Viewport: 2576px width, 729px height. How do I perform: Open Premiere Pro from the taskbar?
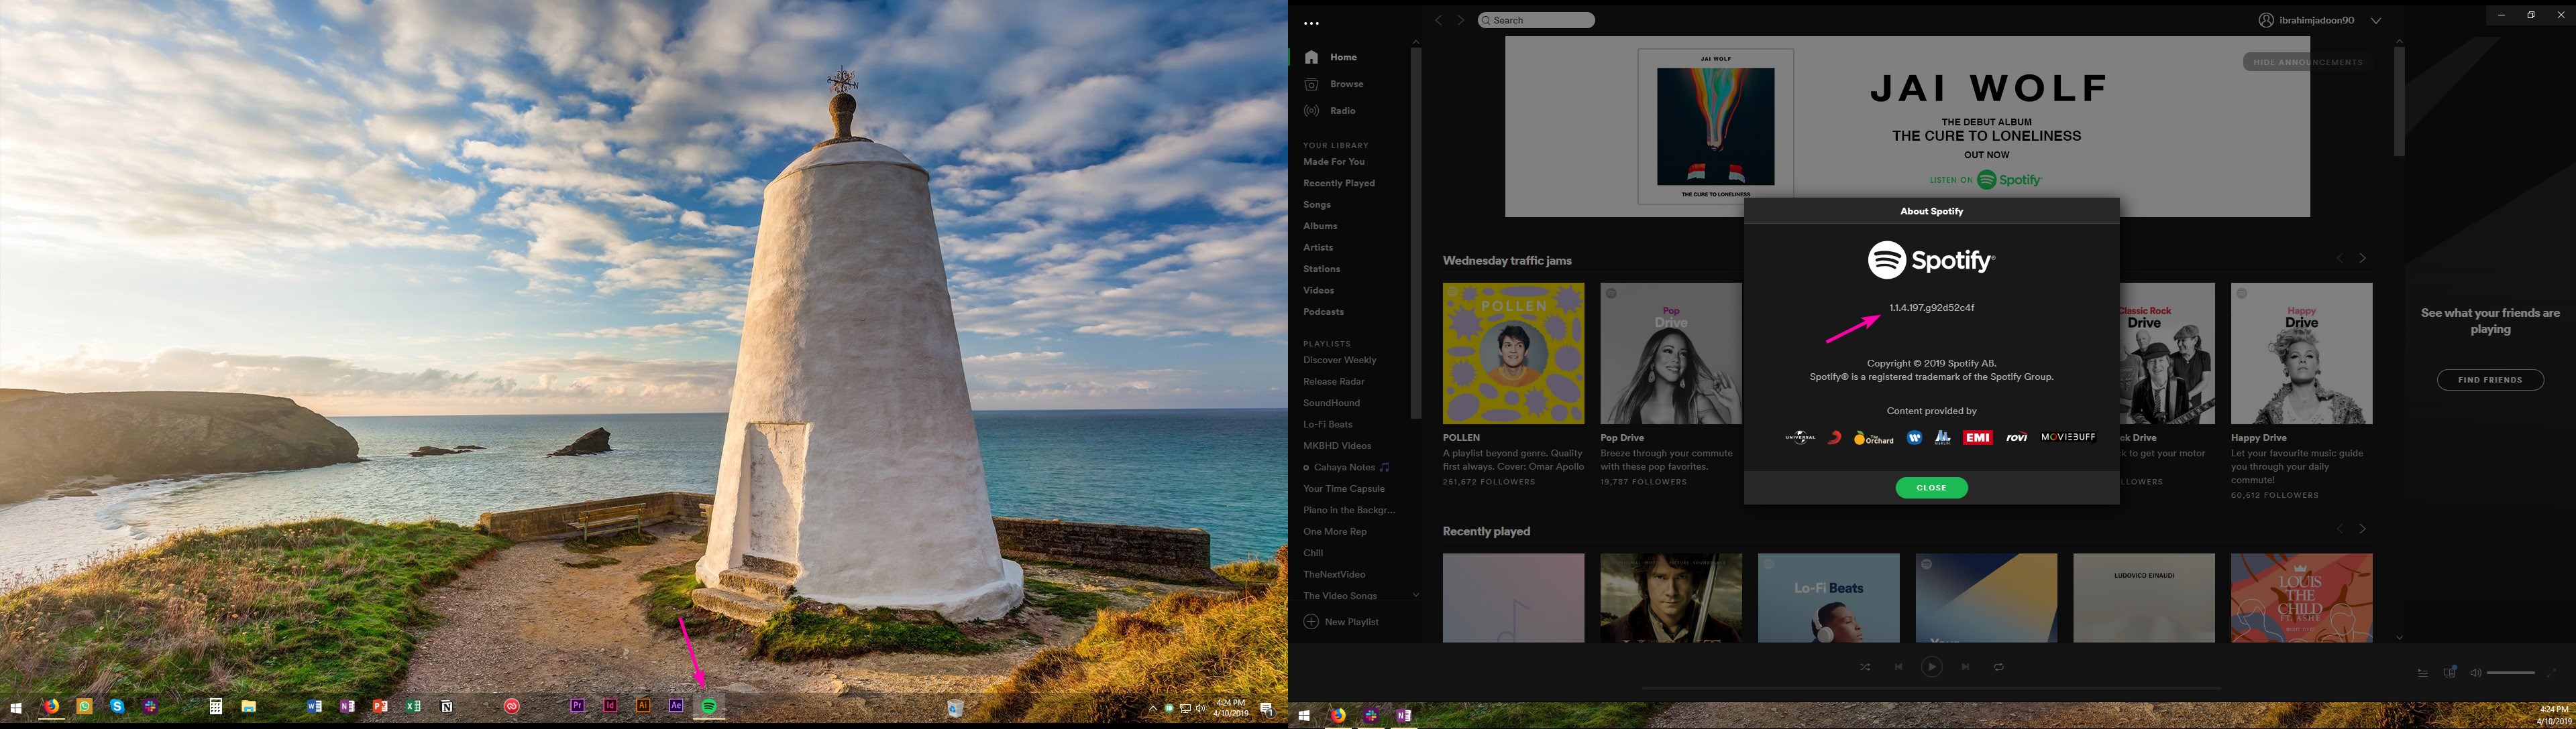[577, 706]
